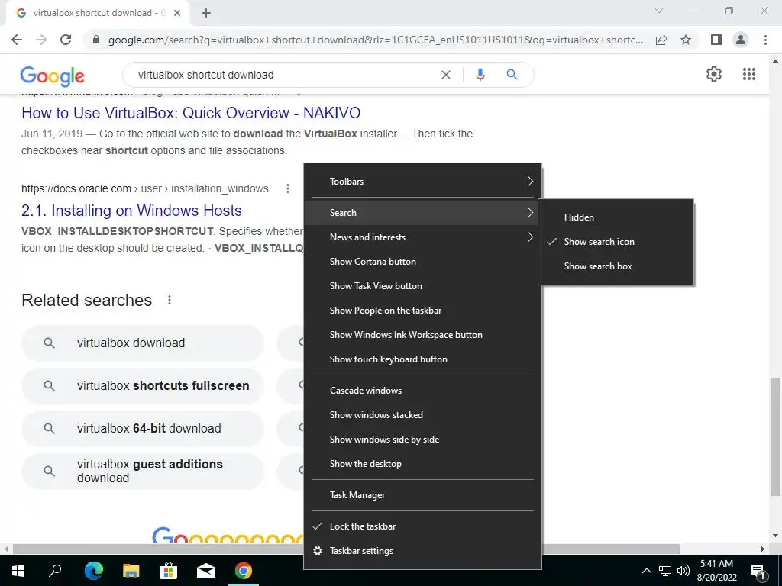Click the vertical page scrollbar thumb
This screenshot has width=782, height=586.
point(774,436)
